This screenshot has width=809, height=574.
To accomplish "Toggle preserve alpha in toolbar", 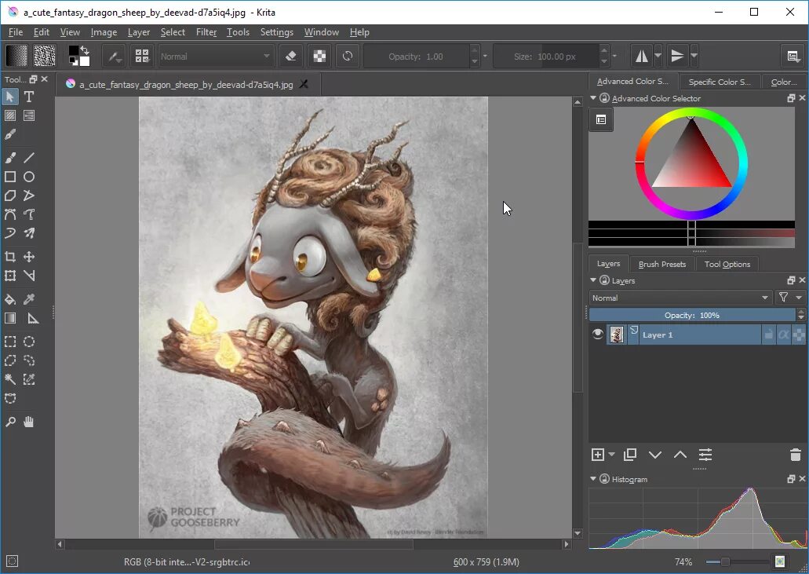I will [319, 57].
